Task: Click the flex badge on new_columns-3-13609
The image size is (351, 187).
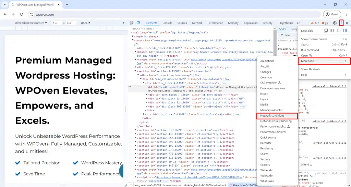Action: coord(227,79)
